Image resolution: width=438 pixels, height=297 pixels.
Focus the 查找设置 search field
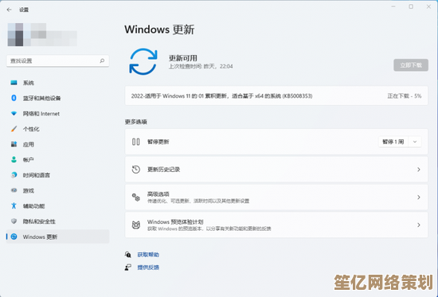57,61
